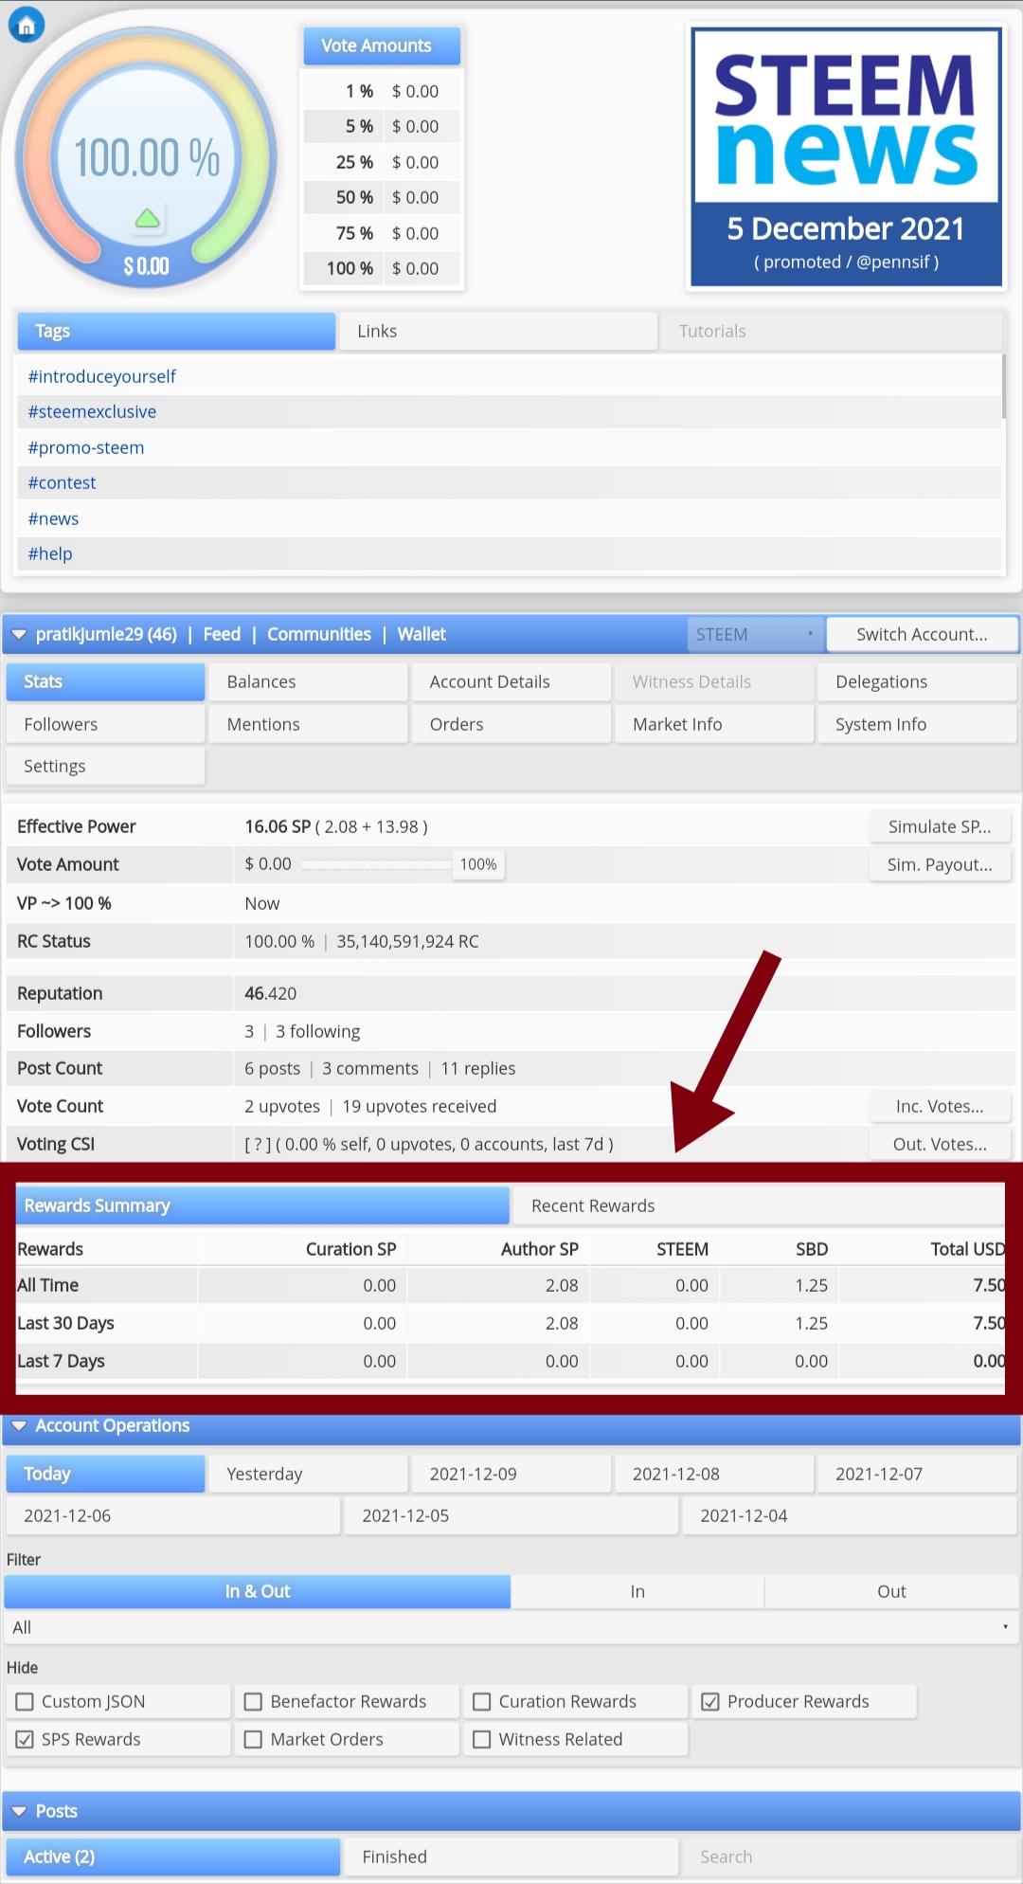Screen dimensions: 1023x1884
Task: Open the Feed link
Action: [x=222, y=635]
